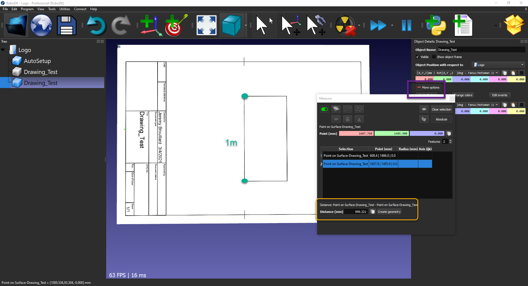This screenshot has width=528, height=286.
Task: Collapse the Logo station tree node
Action: tap(3, 50)
